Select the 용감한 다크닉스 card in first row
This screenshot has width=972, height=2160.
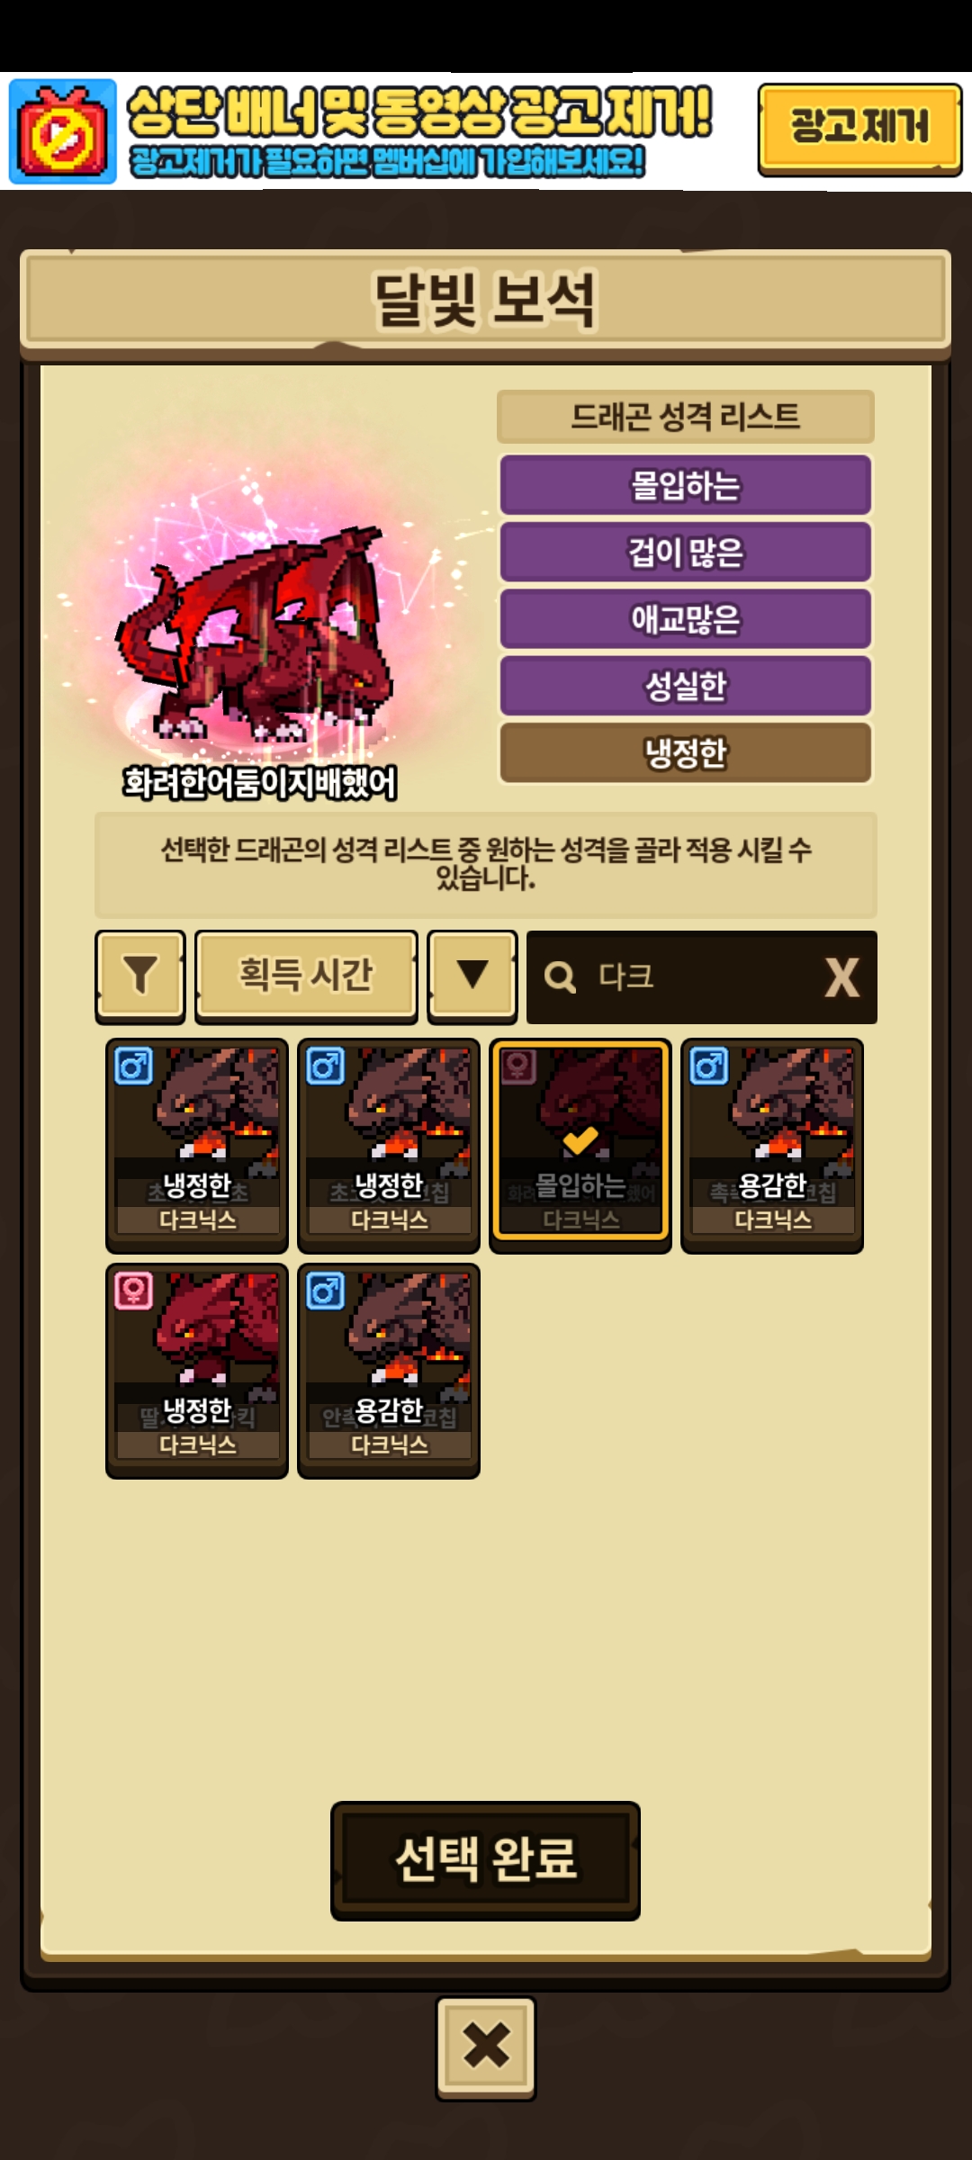pyautogui.click(x=772, y=1146)
